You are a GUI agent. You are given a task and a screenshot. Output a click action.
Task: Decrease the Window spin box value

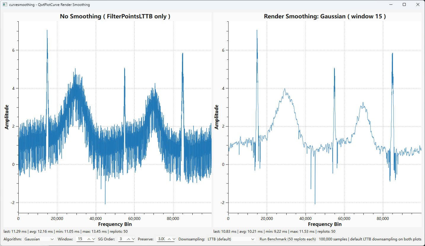tap(94, 239)
